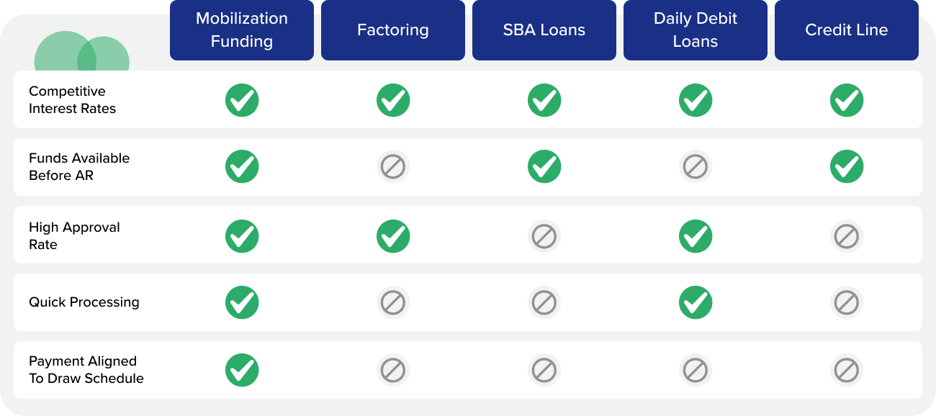
Task: Select the SBA Loans column header
Action: coord(544,30)
